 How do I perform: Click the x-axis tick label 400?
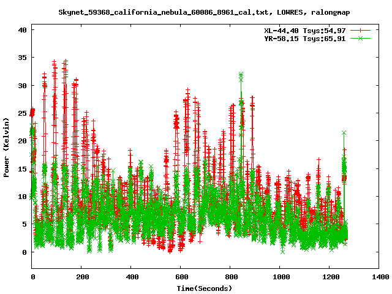point(132,277)
